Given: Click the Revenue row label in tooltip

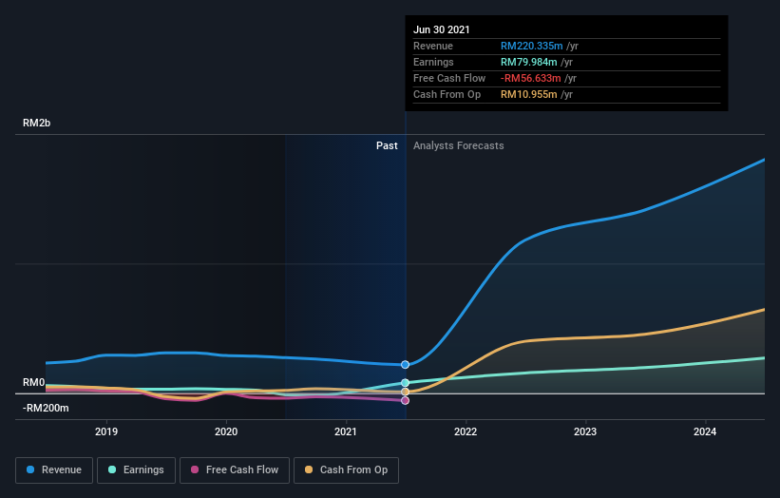Looking at the screenshot, I should tap(433, 46).
